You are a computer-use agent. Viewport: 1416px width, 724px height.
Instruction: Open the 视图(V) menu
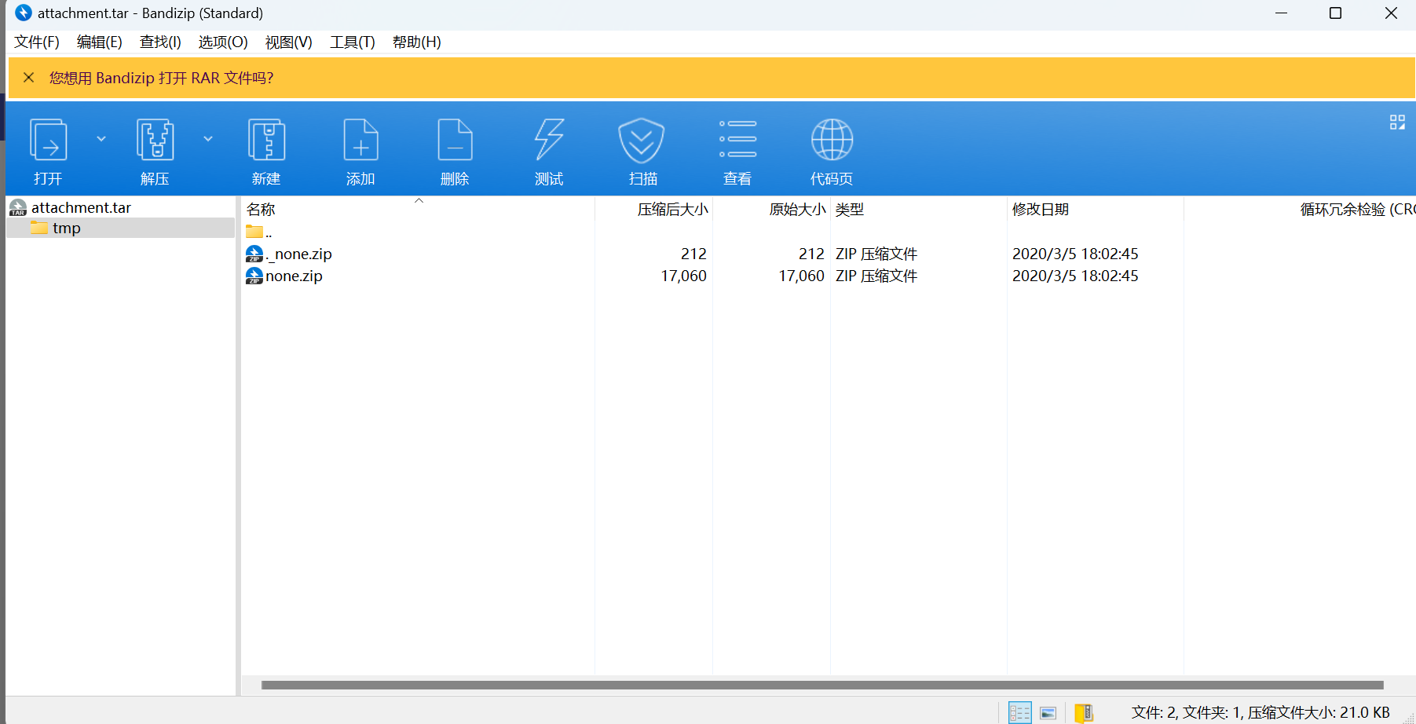(x=288, y=42)
